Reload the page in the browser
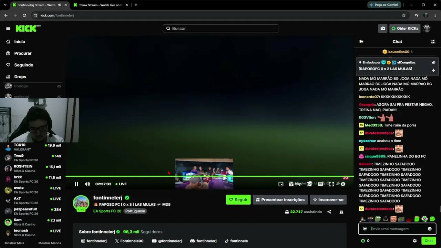This screenshot has width=441, height=248. point(24,15)
